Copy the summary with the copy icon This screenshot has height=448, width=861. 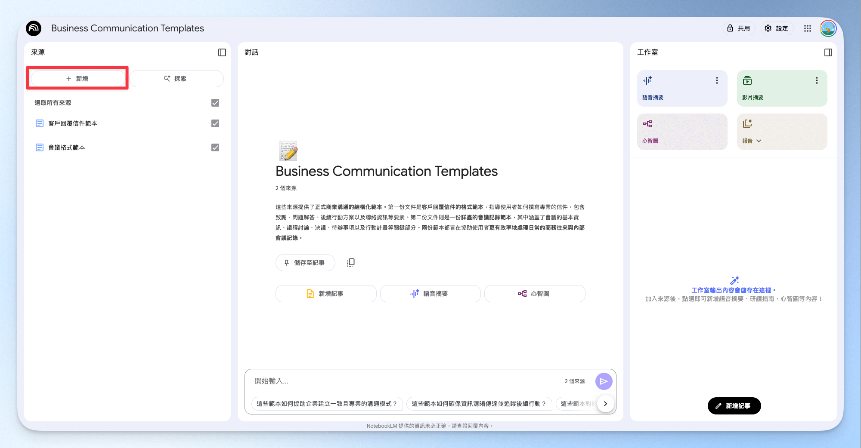pos(351,262)
